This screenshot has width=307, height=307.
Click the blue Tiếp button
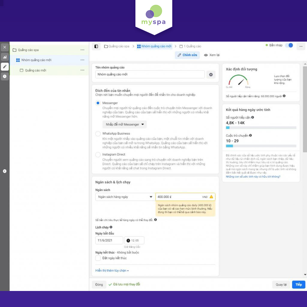(x=298, y=284)
